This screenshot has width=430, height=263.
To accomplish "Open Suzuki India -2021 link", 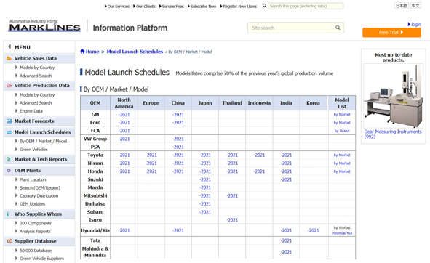I will click(286, 179).
